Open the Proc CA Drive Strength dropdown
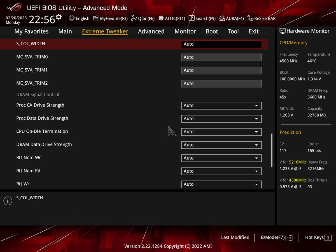 (x=221, y=106)
